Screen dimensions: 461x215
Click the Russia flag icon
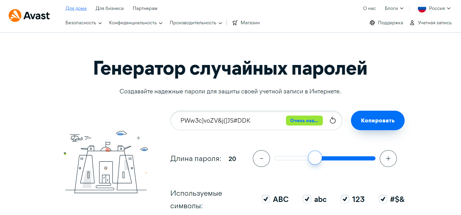tap(422, 8)
